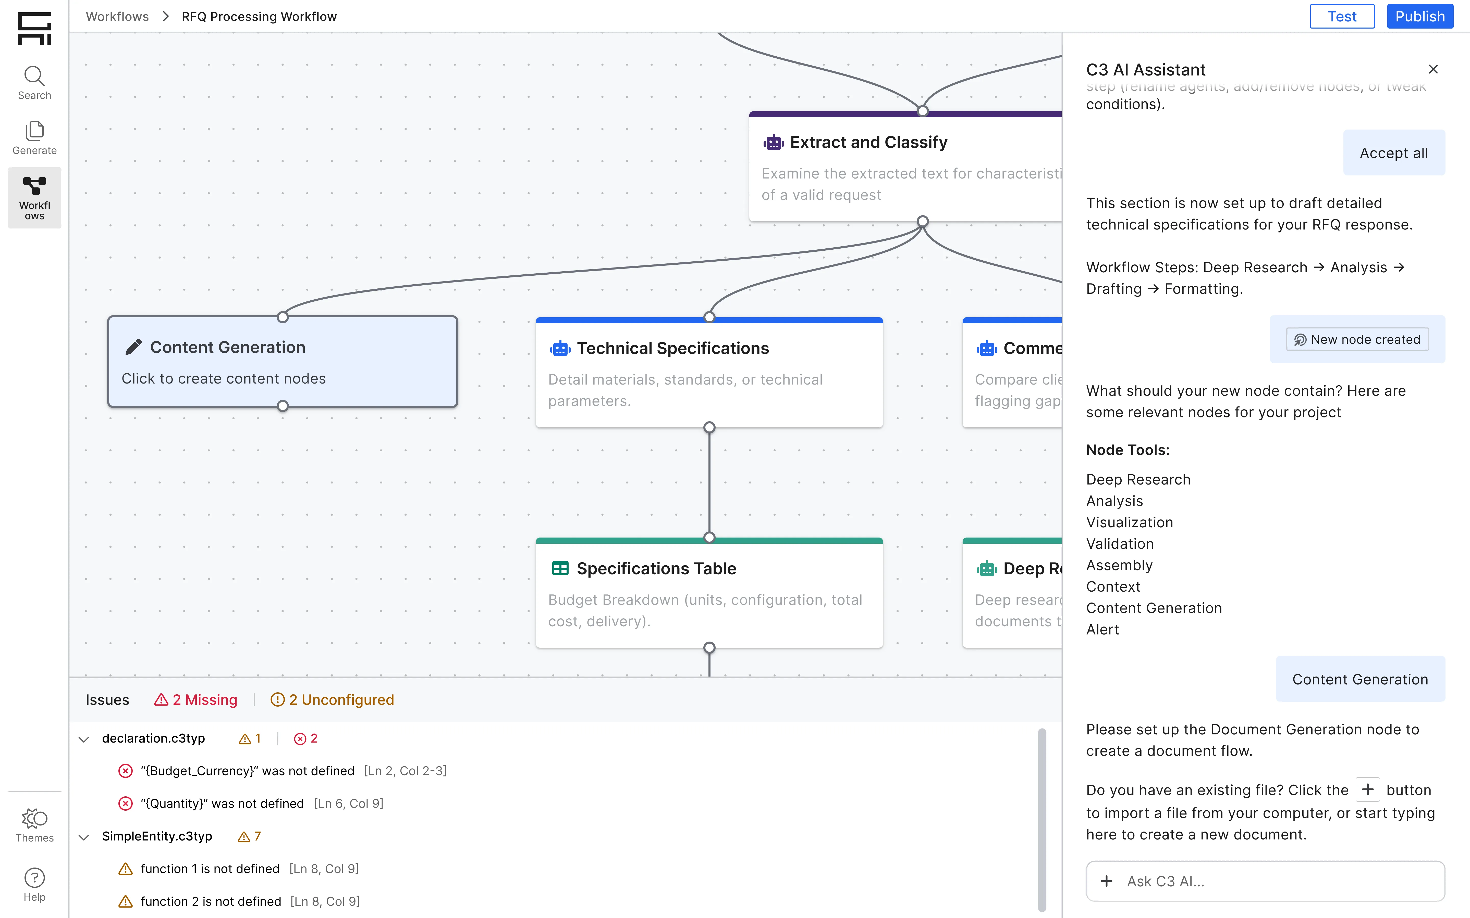Open the Themes sidebar item
This screenshot has height=918, width=1470.
[35, 826]
